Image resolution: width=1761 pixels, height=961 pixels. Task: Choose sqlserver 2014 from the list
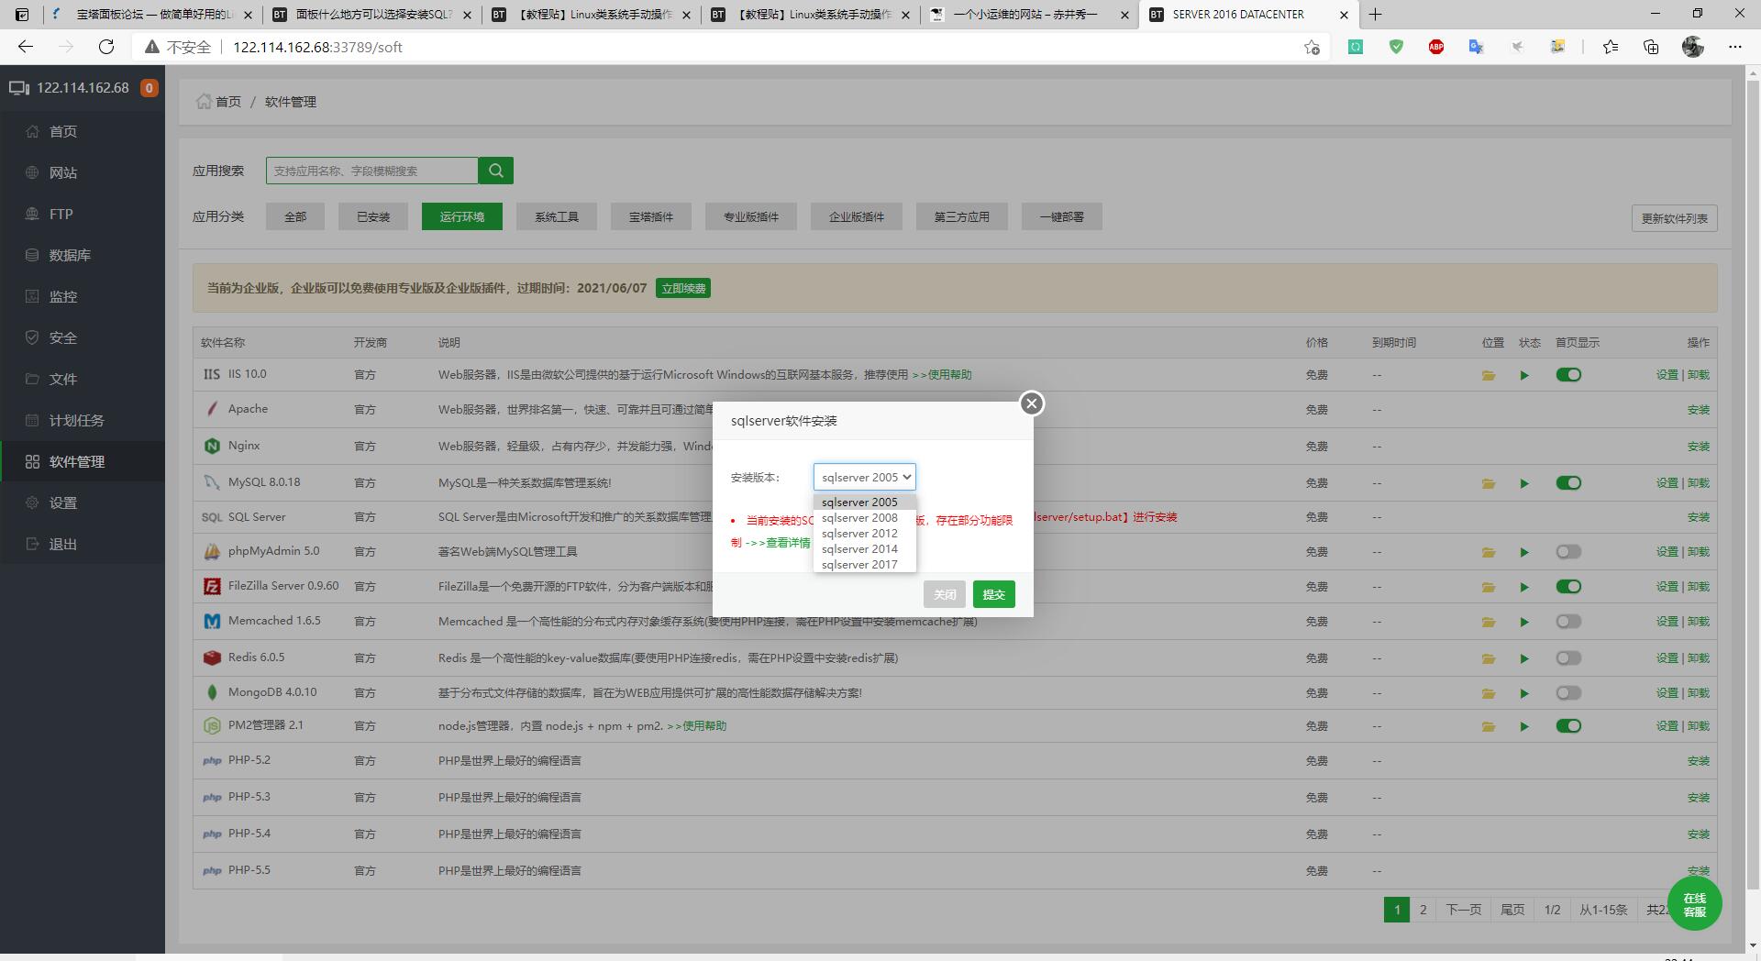[864, 548]
